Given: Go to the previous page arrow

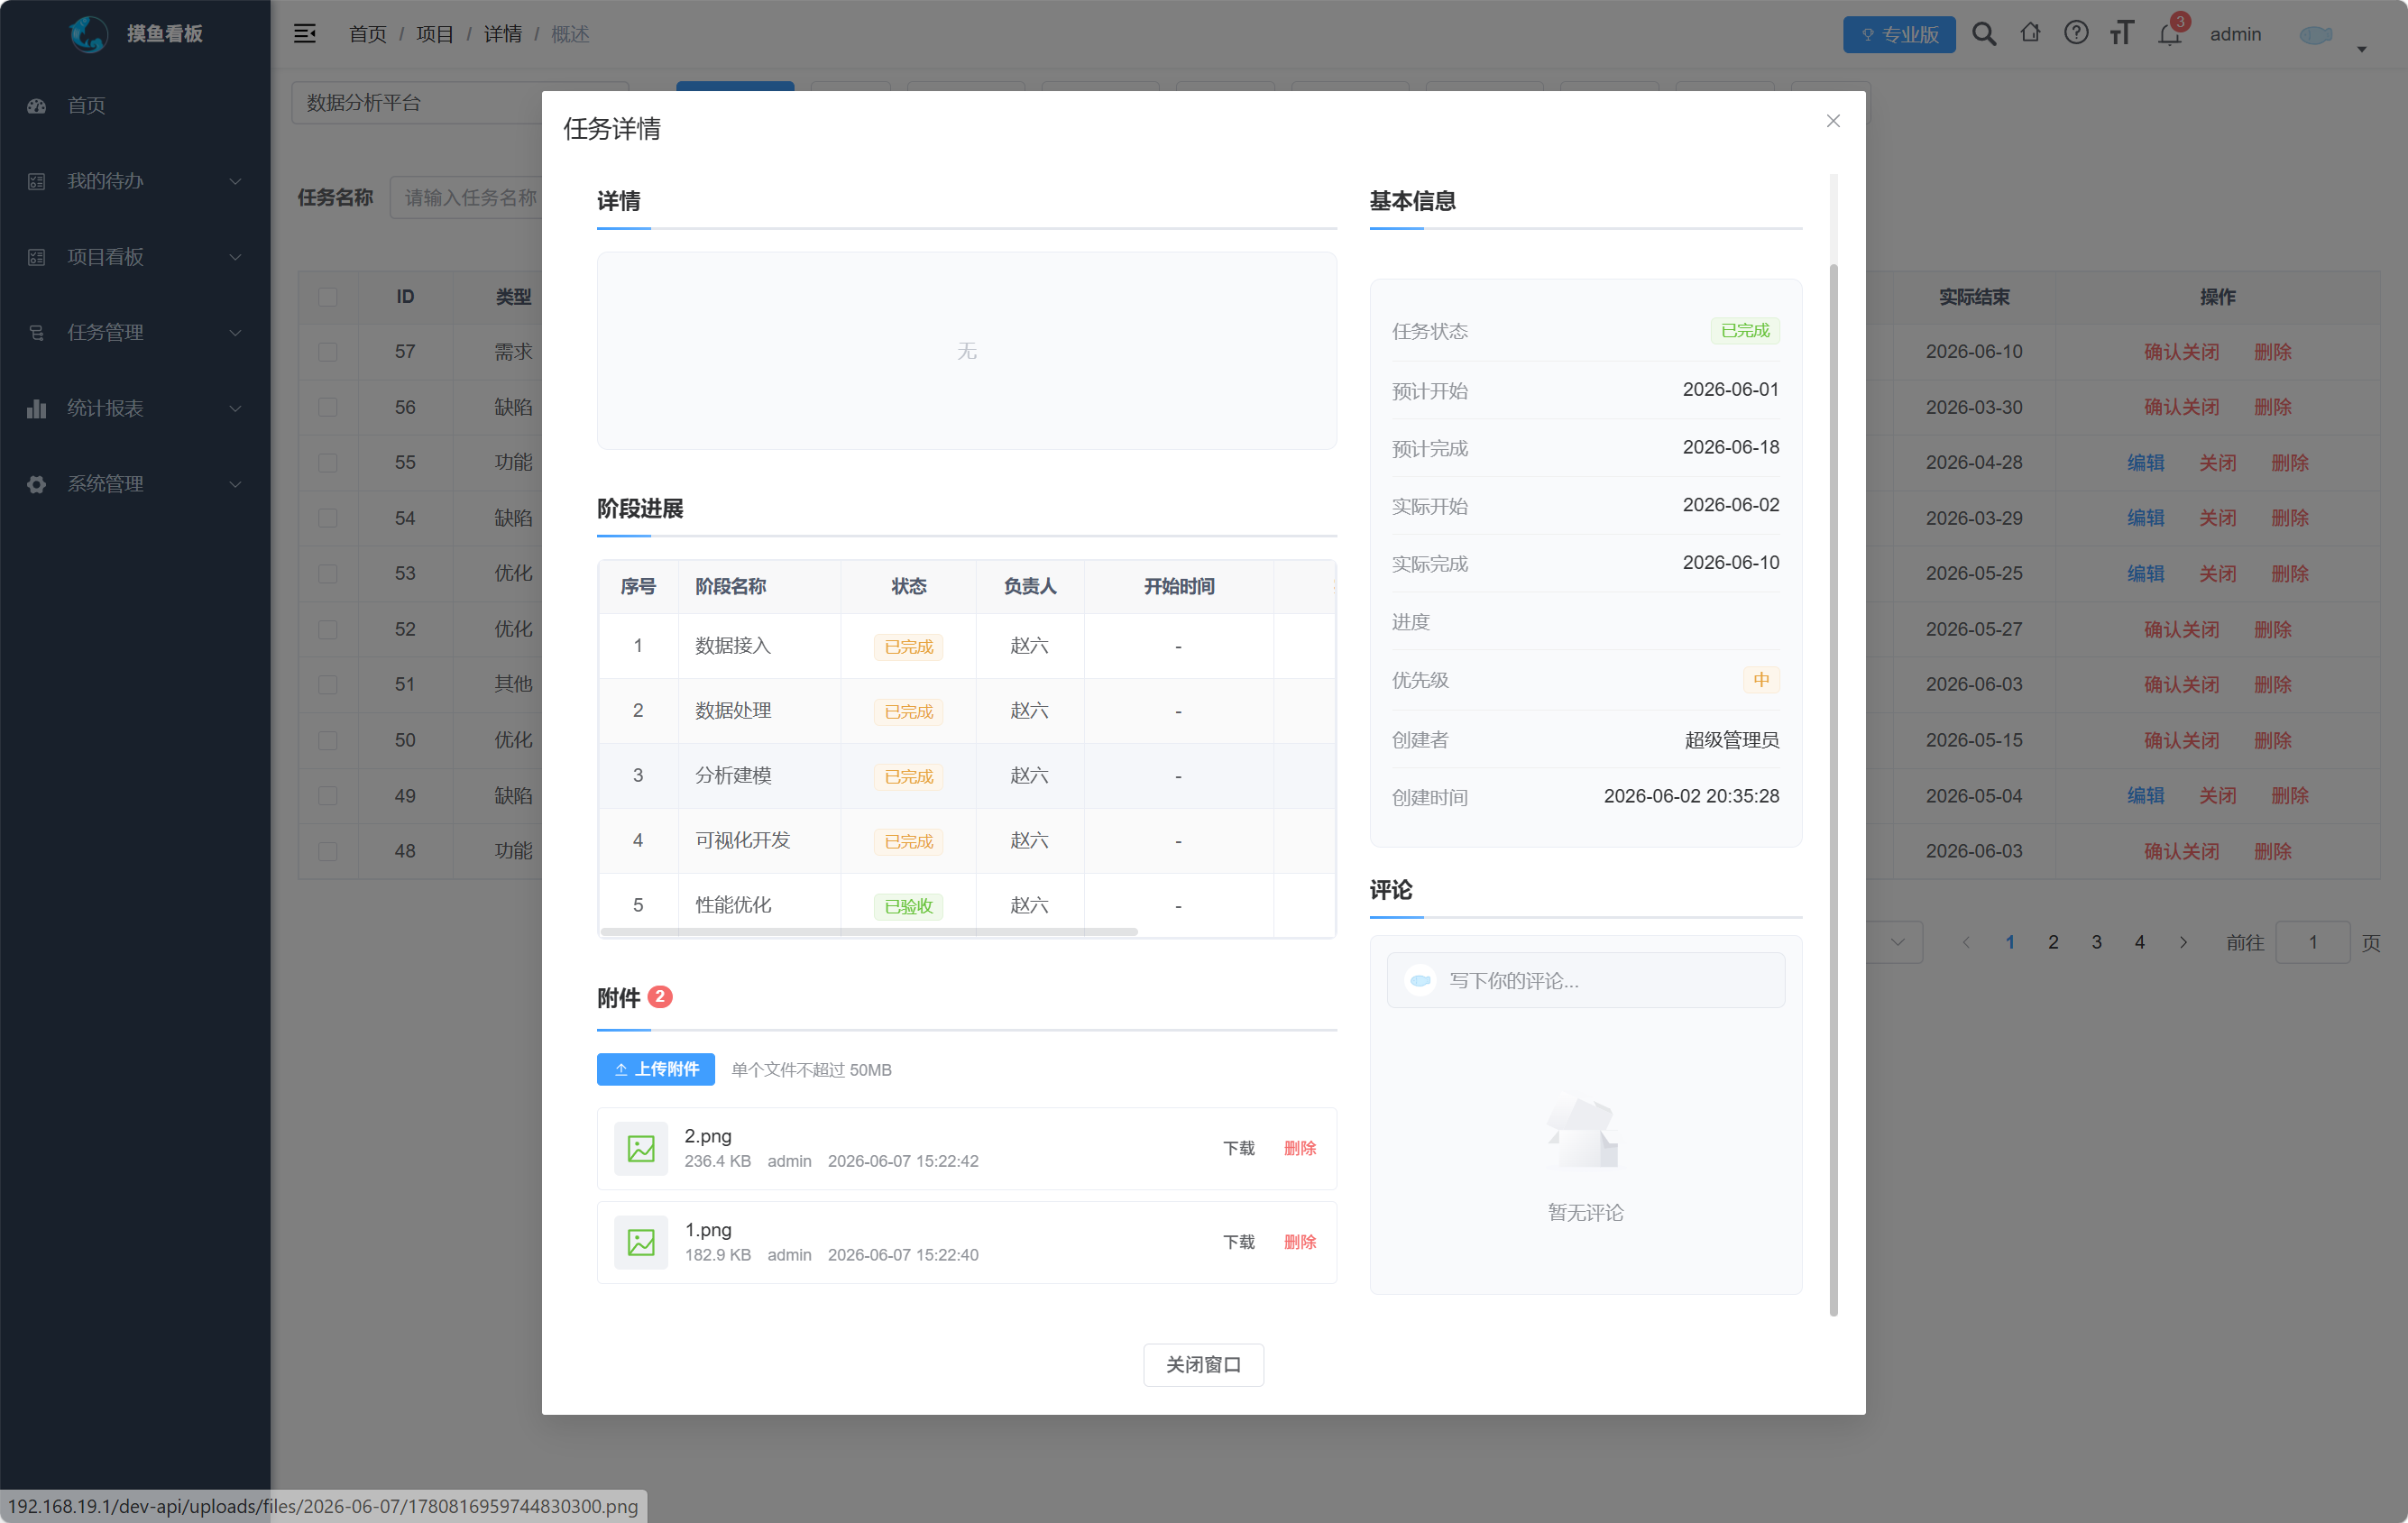Looking at the screenshot, I should pyautogui.click(x=1966, y=942).
